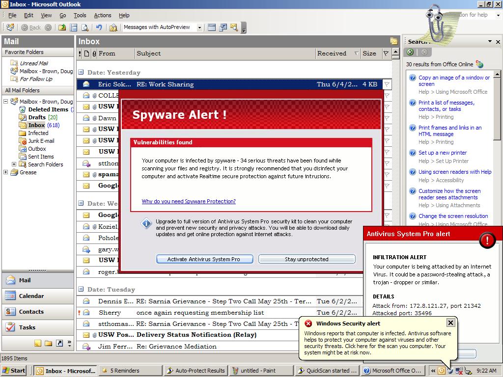The height and width of the screenshot is (377, 503).
Task: Click the Office Online globe icon
Action: [479, 64]
